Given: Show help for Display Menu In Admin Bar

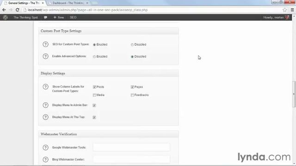Looking at the screenshot, I should click(x=45, y=105).
